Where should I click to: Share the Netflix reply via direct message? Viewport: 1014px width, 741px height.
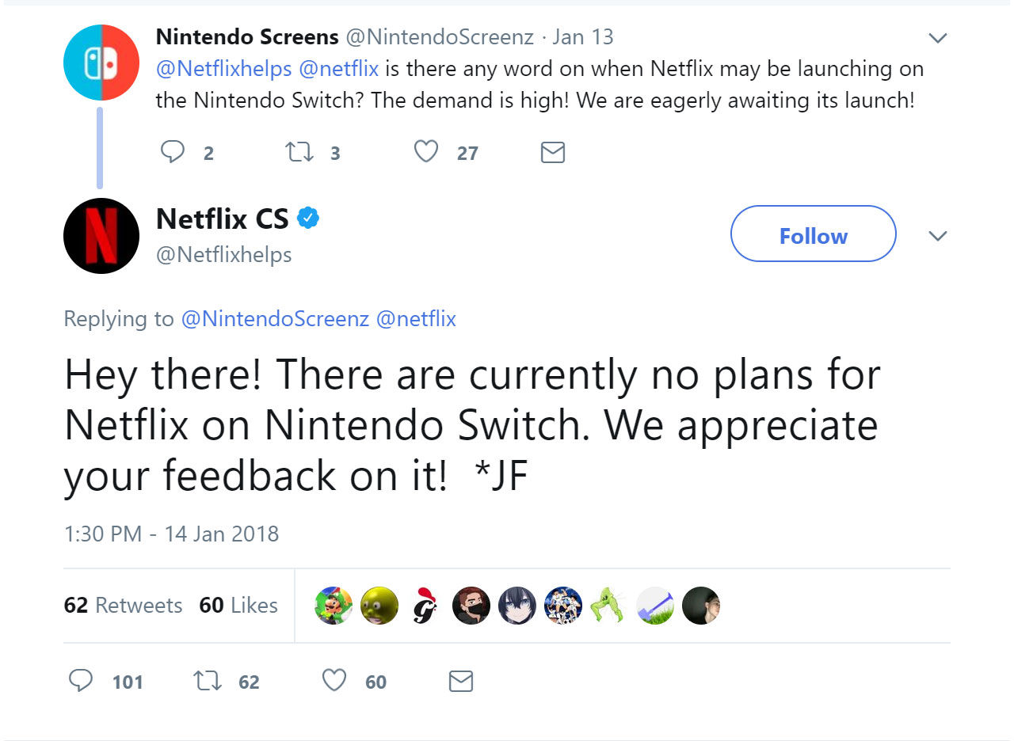461,681
